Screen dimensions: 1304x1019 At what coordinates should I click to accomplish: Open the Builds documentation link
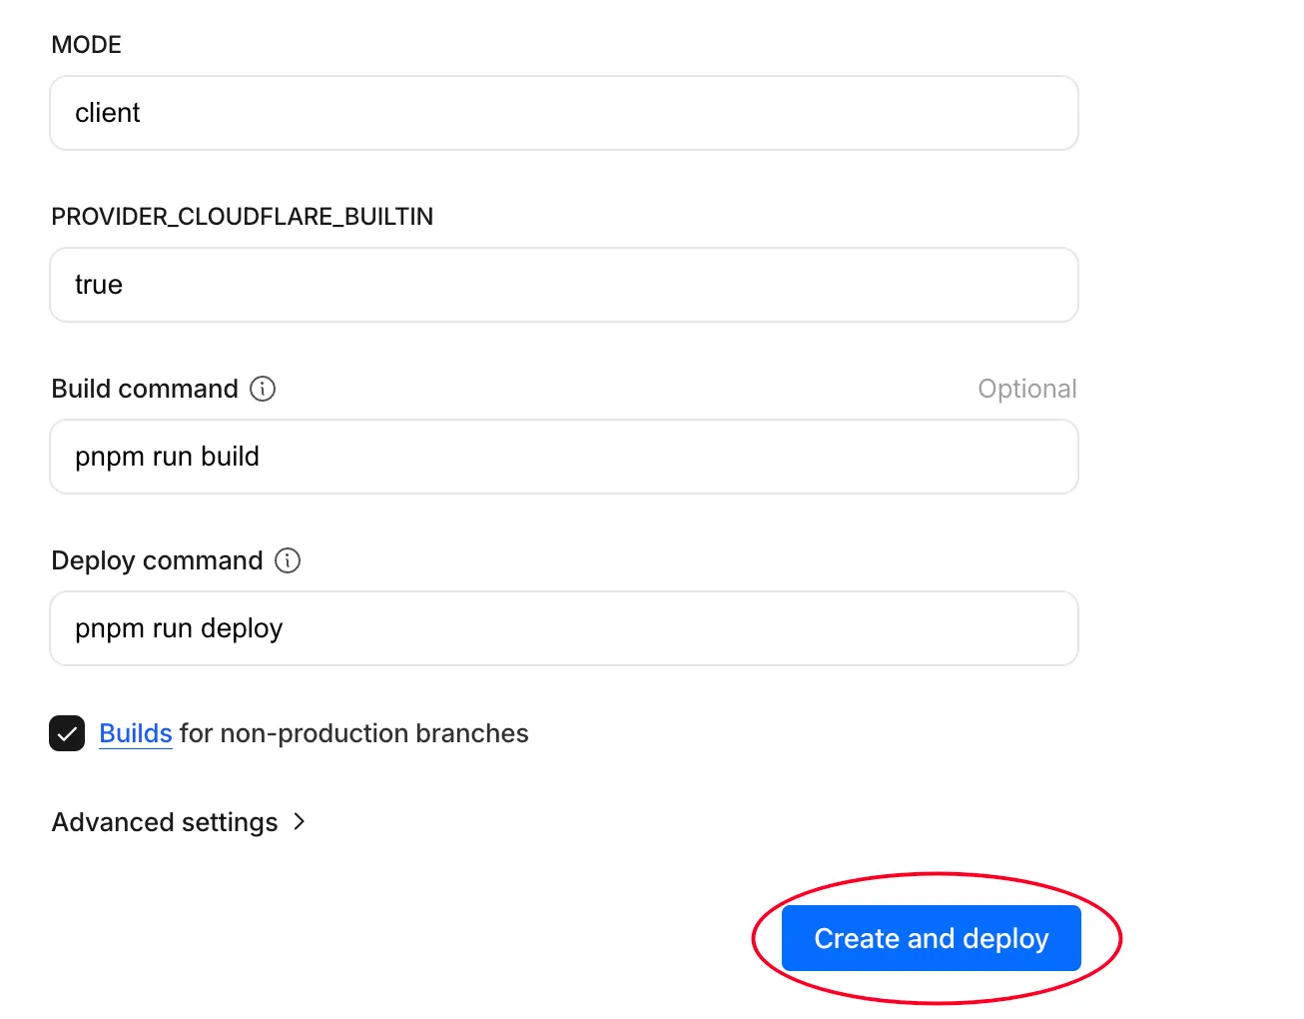coord(136,733)
